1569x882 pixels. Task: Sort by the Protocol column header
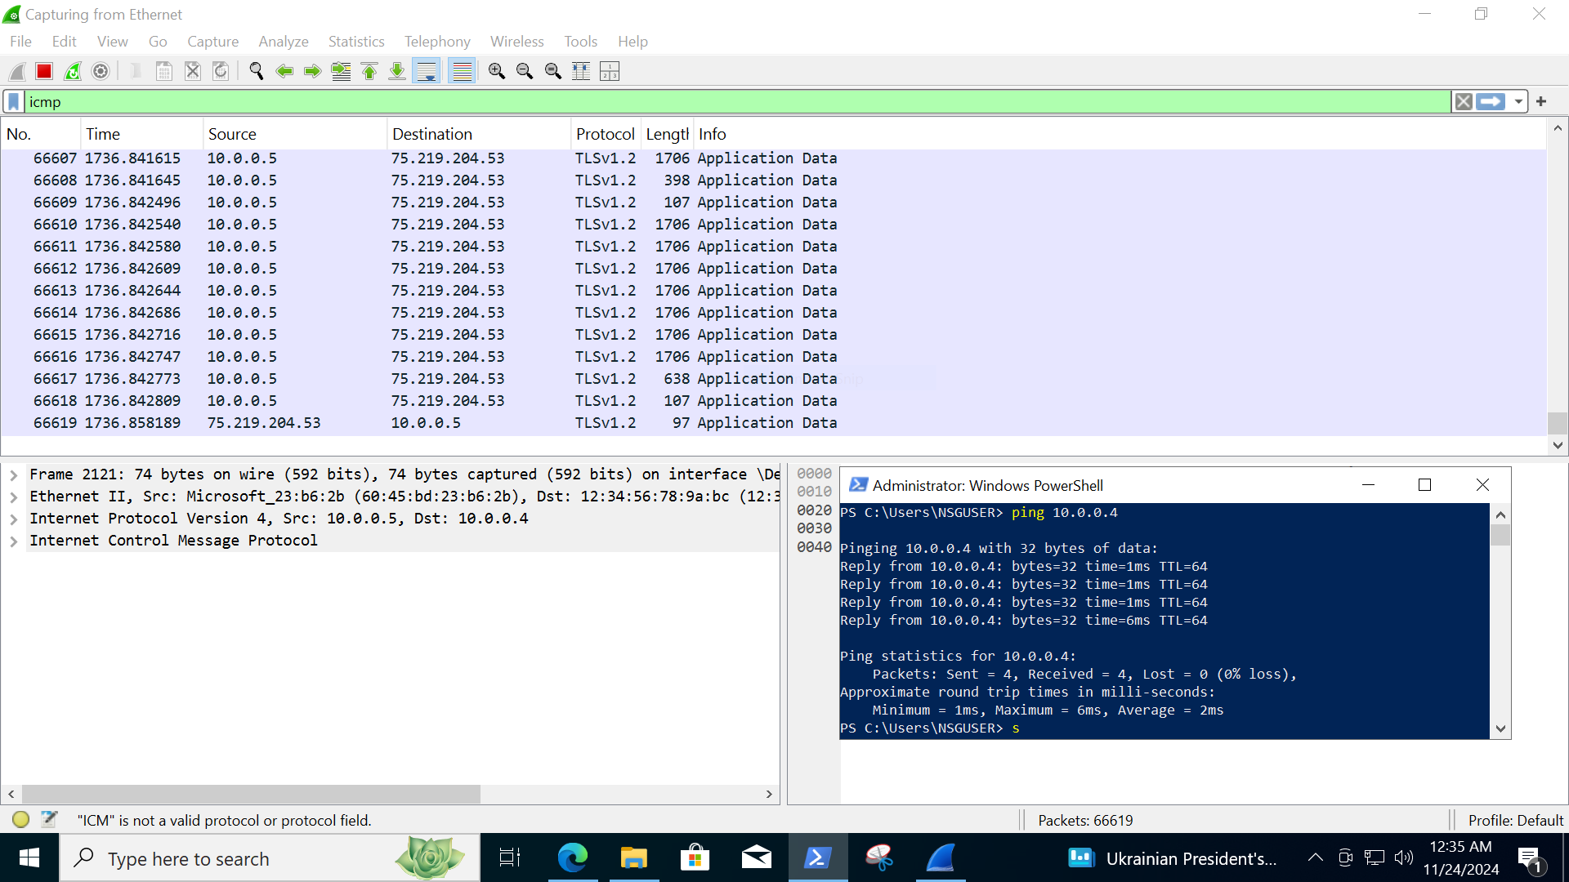pos(605,134)
